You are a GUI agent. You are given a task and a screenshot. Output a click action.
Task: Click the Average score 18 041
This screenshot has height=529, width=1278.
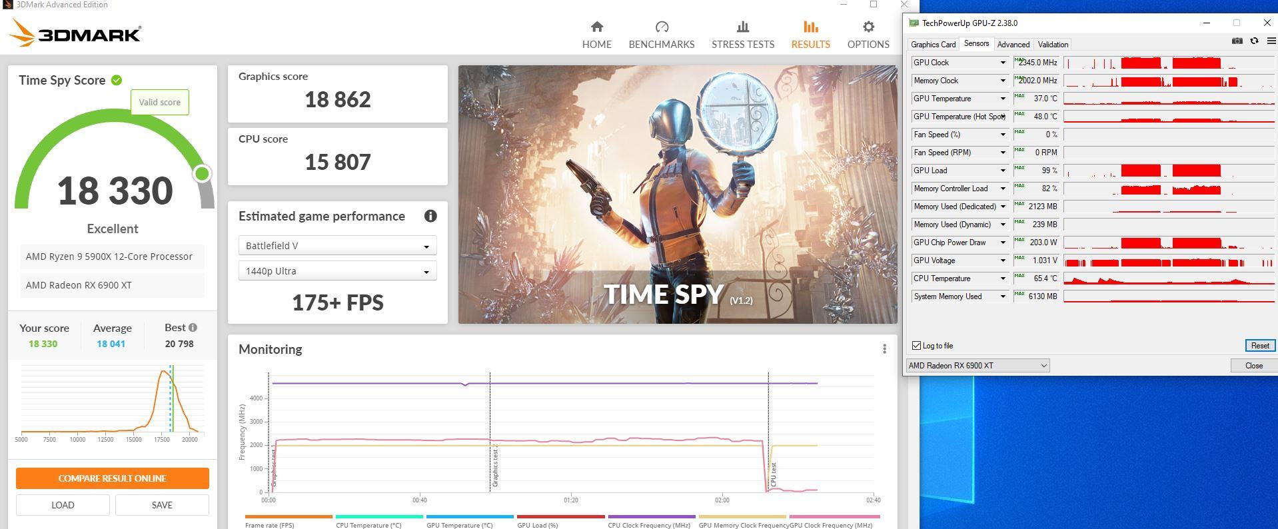(x=111, y=344)
